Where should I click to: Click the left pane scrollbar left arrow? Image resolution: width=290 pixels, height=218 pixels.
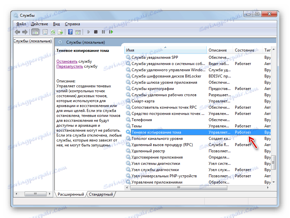pos(16,194)
